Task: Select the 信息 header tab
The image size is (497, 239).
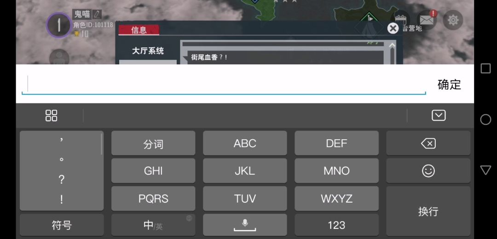Action: pos(139,30)
